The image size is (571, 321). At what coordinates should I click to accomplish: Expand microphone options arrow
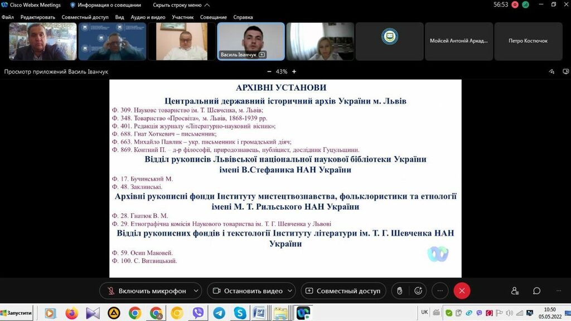(x=196, y=291)
